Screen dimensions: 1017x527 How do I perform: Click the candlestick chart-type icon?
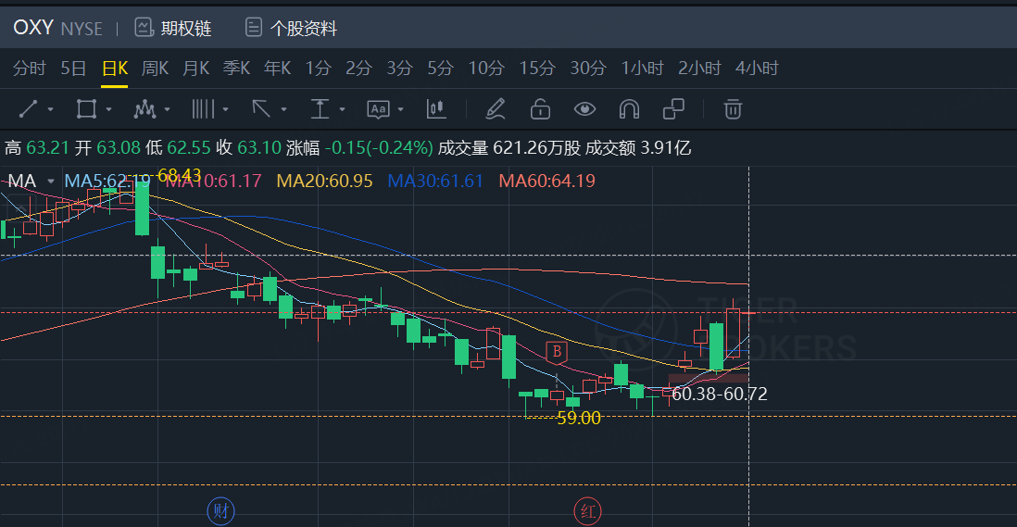coord(436,109)
